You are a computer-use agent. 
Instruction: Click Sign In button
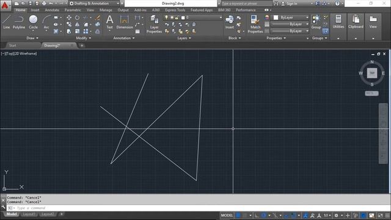pos(289,4)
